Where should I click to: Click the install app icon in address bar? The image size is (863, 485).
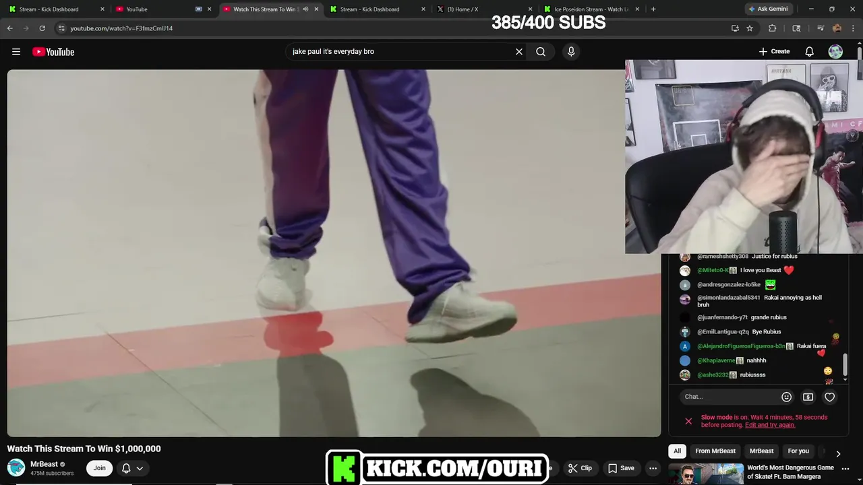735,28
